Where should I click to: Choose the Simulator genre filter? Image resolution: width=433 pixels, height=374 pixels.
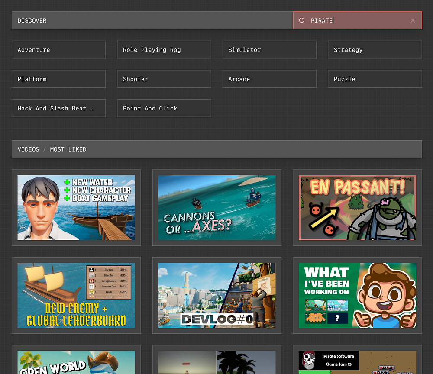[269, 50]
